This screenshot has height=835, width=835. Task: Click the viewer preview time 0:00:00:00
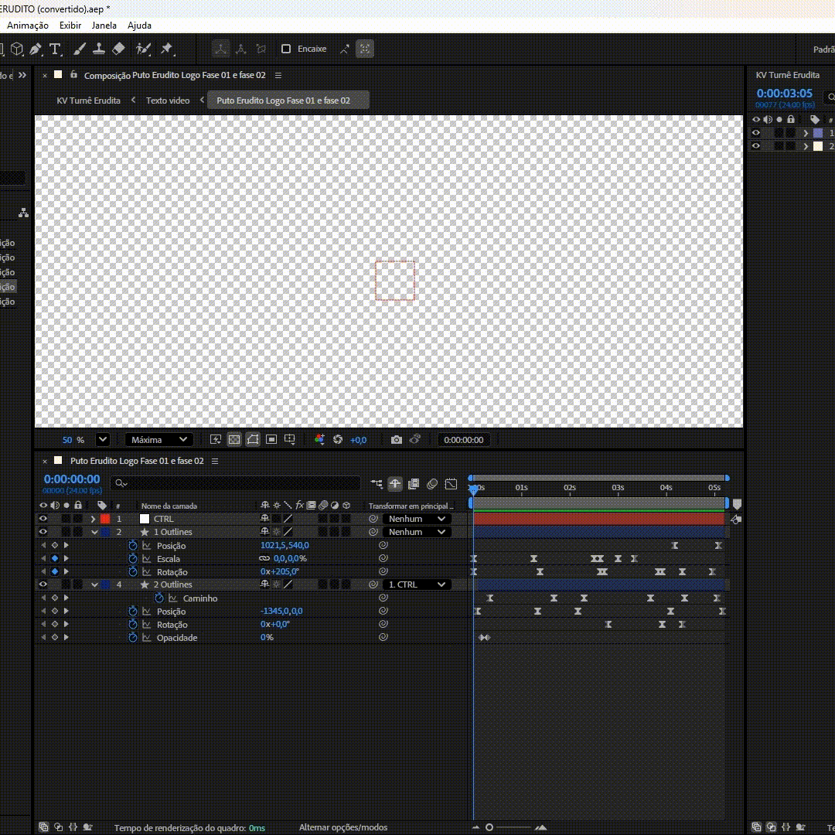tap(464, 440)
